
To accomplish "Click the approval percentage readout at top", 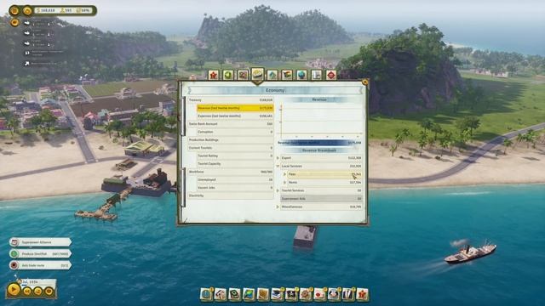I will click(x=83, y=11).
